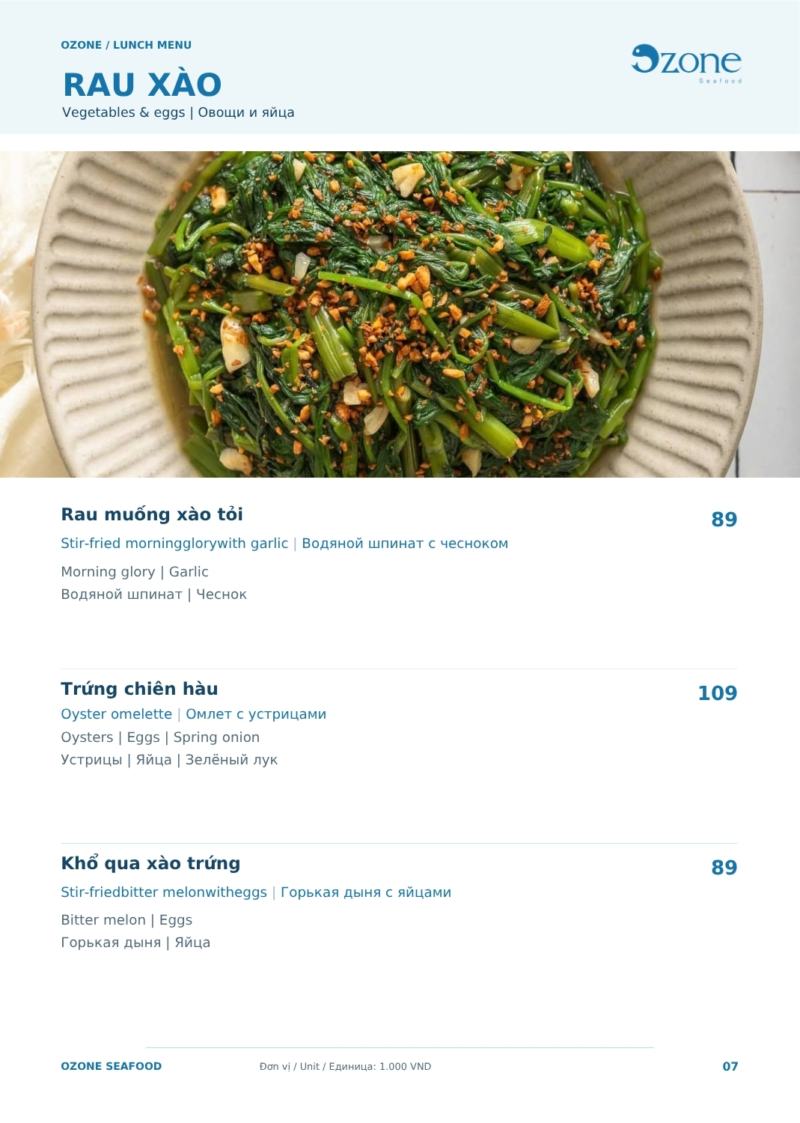This screenshot has height=1123, width=800.
Task: Click the Oysters | Eggs | Spring onion line
Action: (160, 737)
